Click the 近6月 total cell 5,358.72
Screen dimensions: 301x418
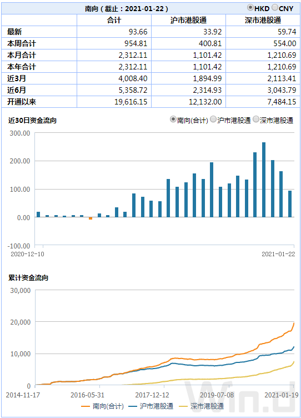pyautogui.click(x=133, y=90)
